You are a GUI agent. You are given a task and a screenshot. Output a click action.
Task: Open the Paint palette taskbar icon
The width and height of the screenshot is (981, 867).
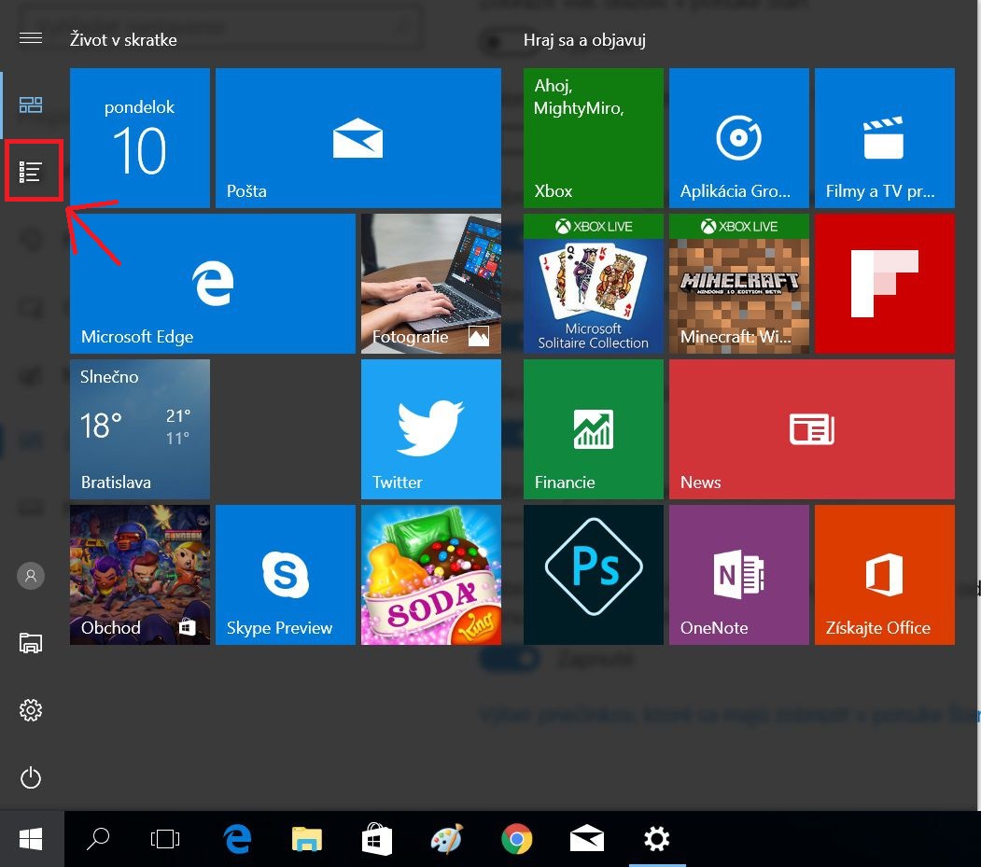[x=447, y=839]
